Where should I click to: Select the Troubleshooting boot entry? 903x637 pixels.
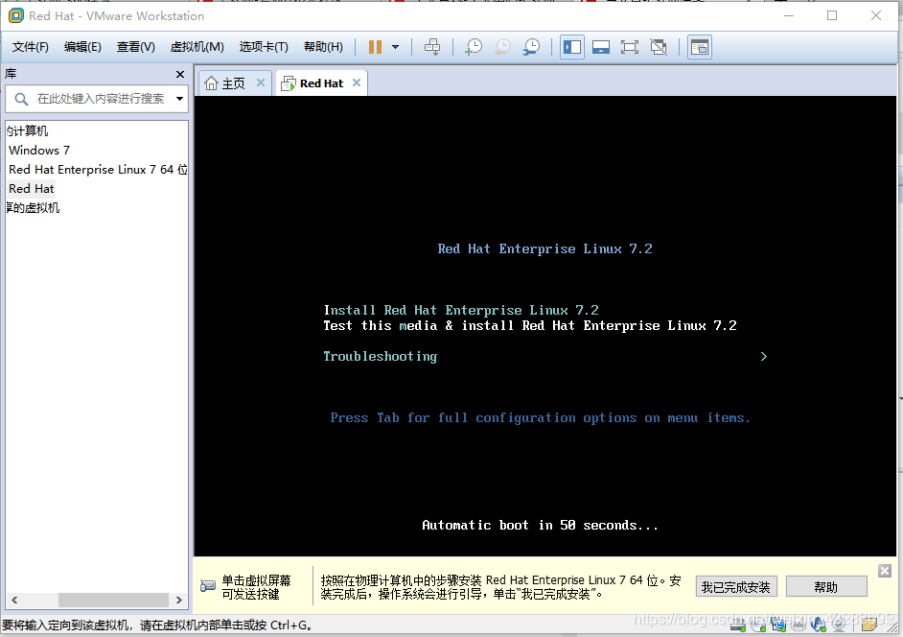[381, 357]
